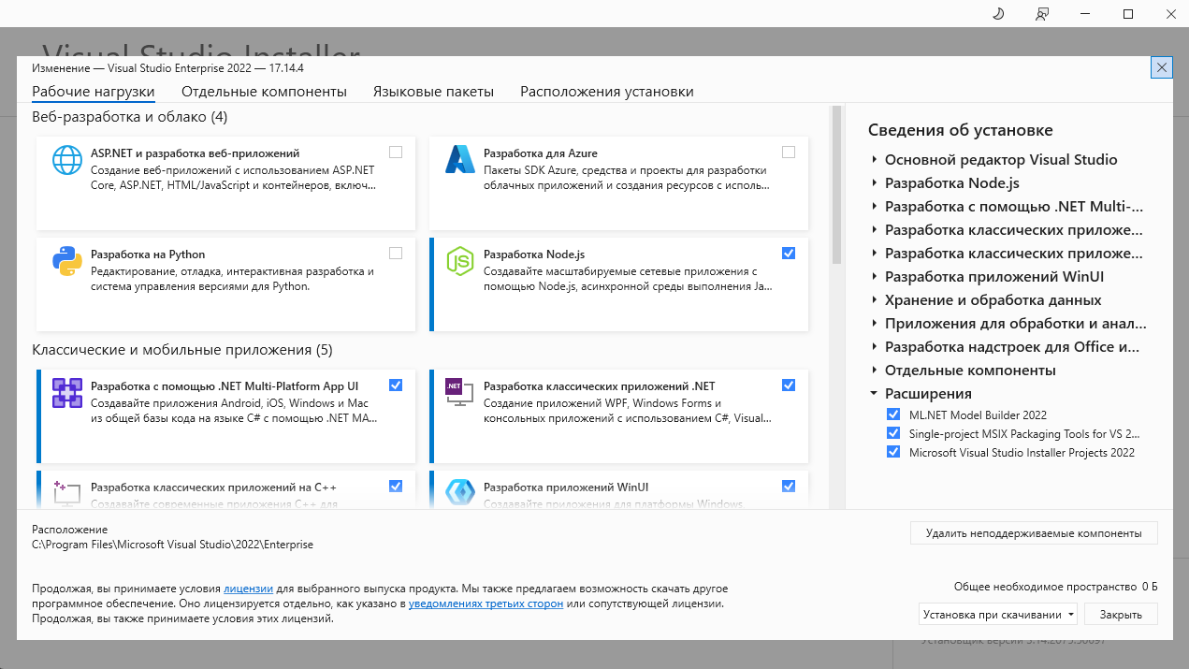Screen dimensions: 1189x669
Task: Open the feedback icon in the title bar
Action: point(1042,14)
